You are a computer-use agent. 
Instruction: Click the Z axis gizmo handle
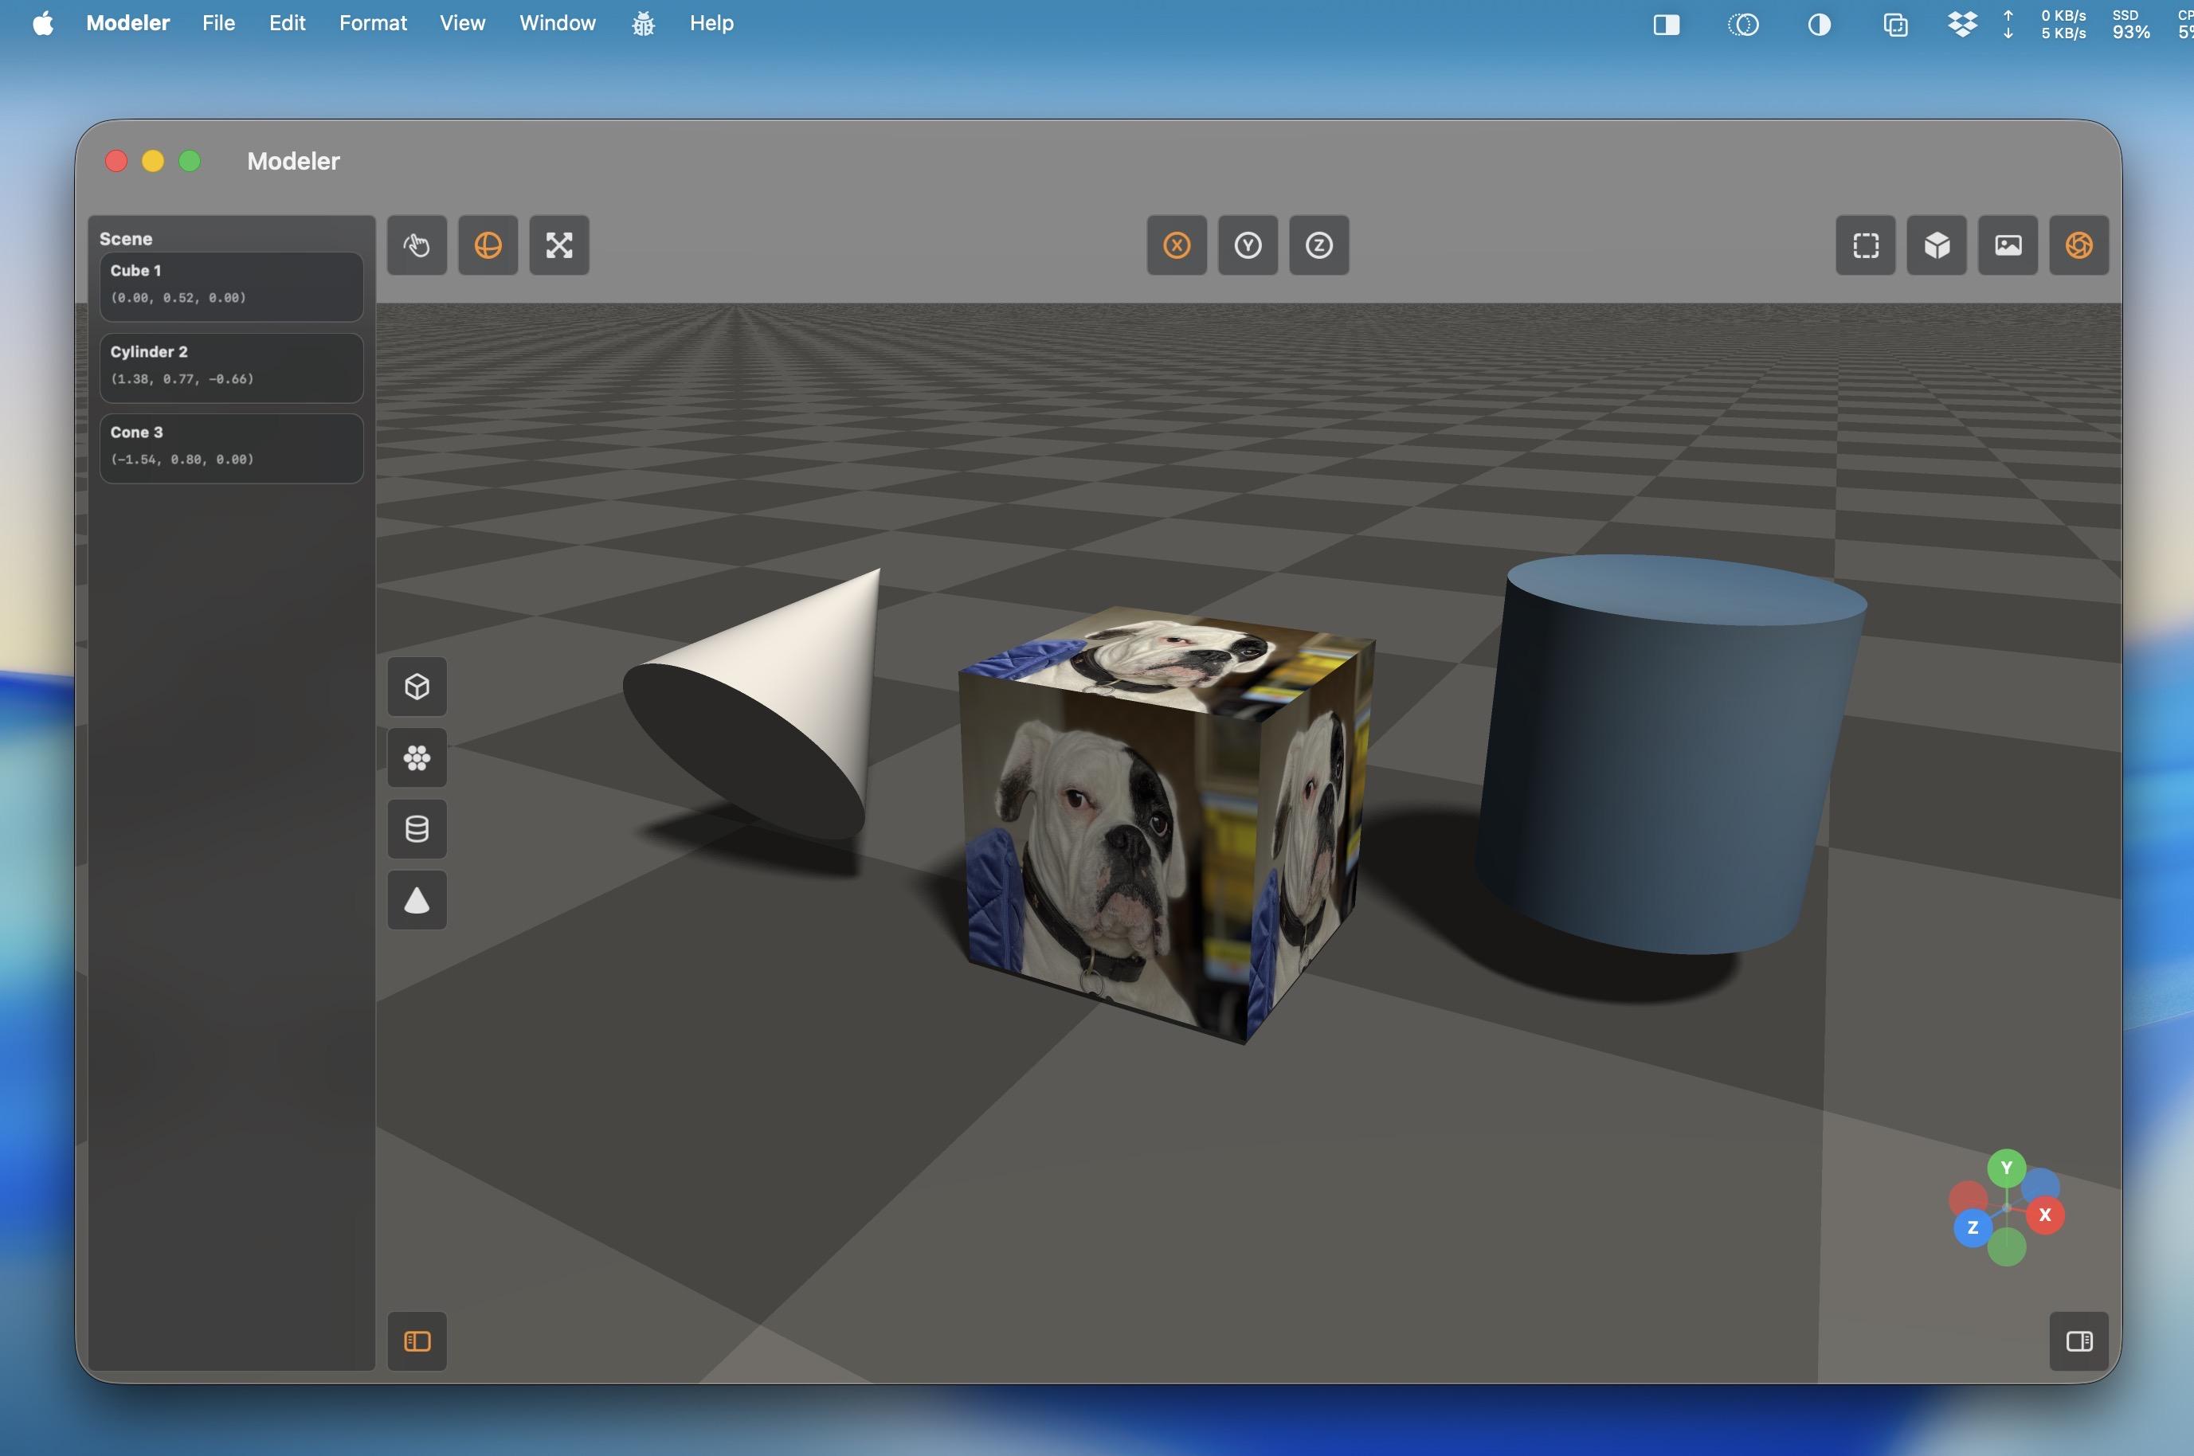[1973, 1227]
